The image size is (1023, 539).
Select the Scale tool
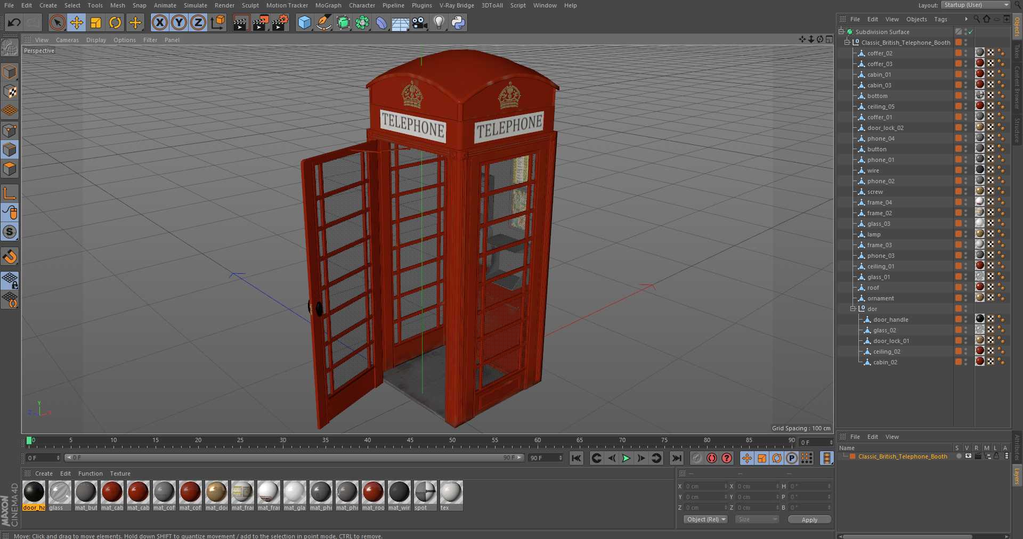tap(96, 22)
